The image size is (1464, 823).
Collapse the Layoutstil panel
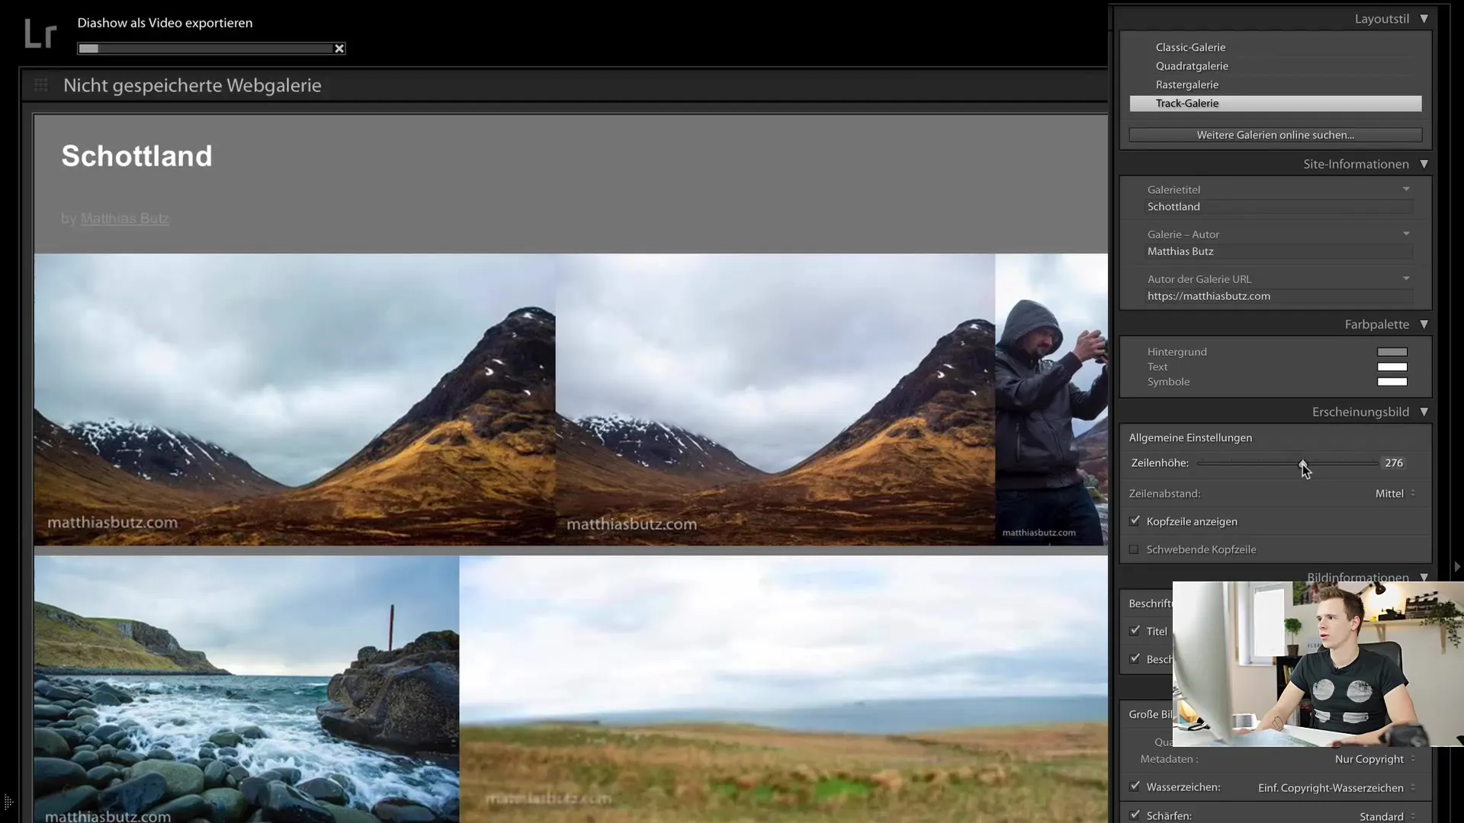pos(1424,19)
